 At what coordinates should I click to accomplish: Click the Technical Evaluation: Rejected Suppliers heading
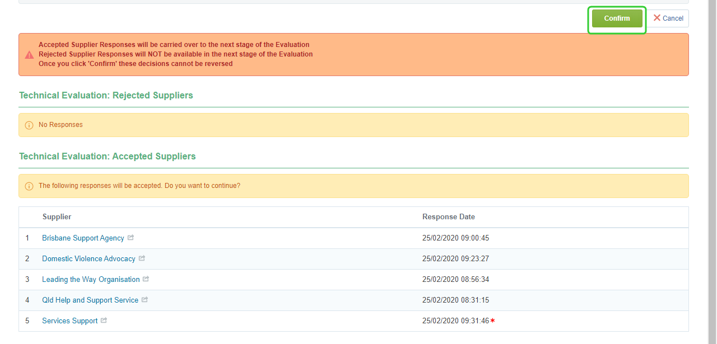click(106, 96)
